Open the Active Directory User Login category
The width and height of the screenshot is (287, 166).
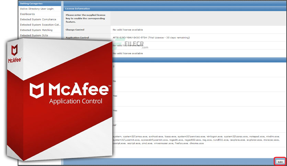(x=37, y=9)
